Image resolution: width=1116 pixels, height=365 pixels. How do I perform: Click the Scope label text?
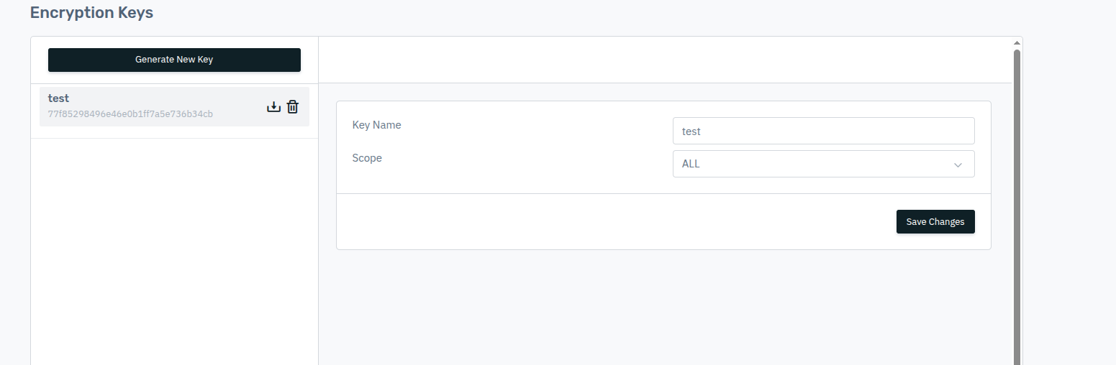coord(367,158)
